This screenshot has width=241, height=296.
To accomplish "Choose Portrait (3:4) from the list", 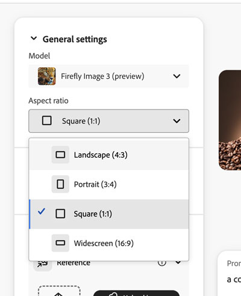I will coord(108,184).
